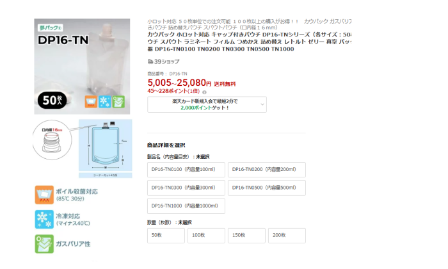Image resolution: width=448 pixels, height=269 pixels.
Task: Click small green barrier icon on product image
Action: pyautogui.click(x=118, y=102)
